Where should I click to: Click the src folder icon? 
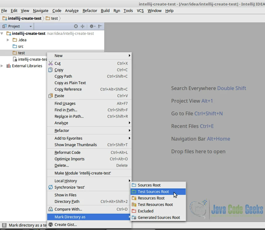click(x=15, y=46)
